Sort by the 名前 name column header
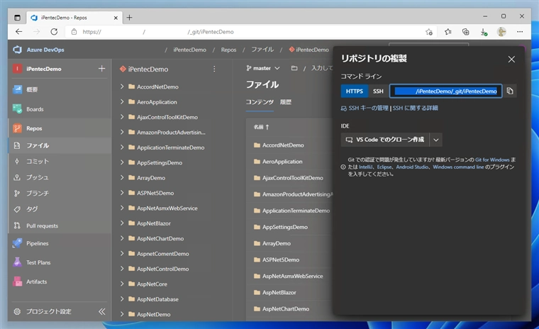This screenshot has width=539, height=329. coord(261,127)
